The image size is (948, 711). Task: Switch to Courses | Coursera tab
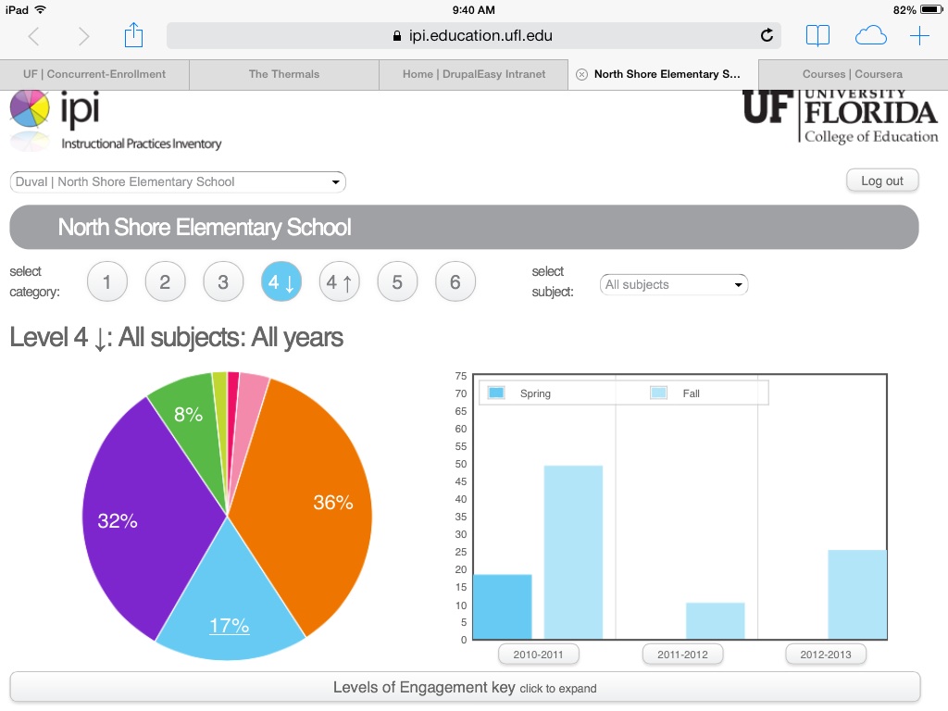click(852, 74)
